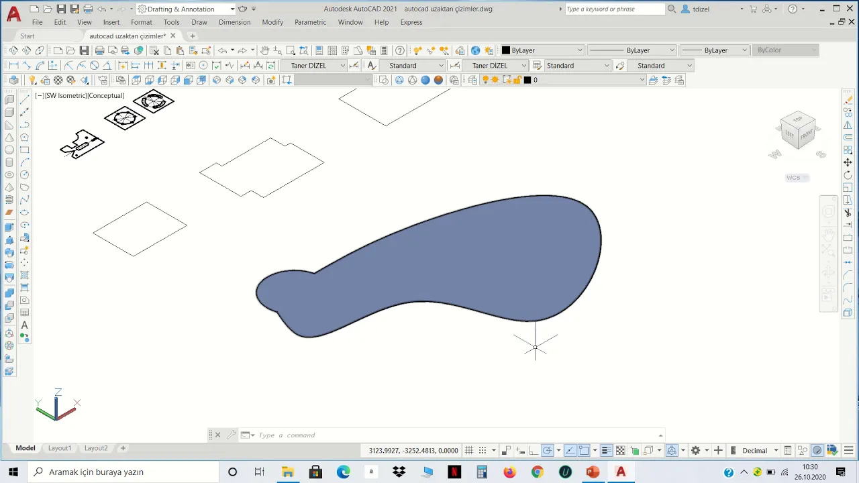Choose the Sphere solid modeling tool
The height and width of the screenshot is (483, 859).
(x=9, y=150)
